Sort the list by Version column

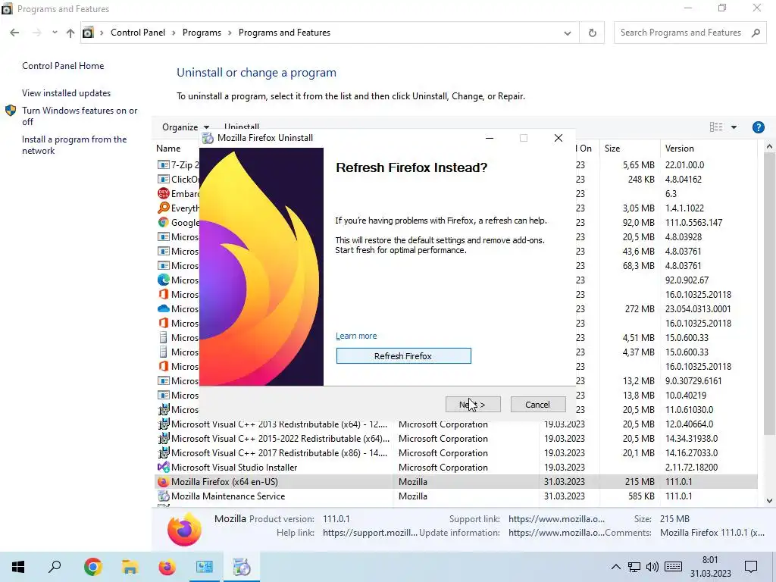click(679, 149)
